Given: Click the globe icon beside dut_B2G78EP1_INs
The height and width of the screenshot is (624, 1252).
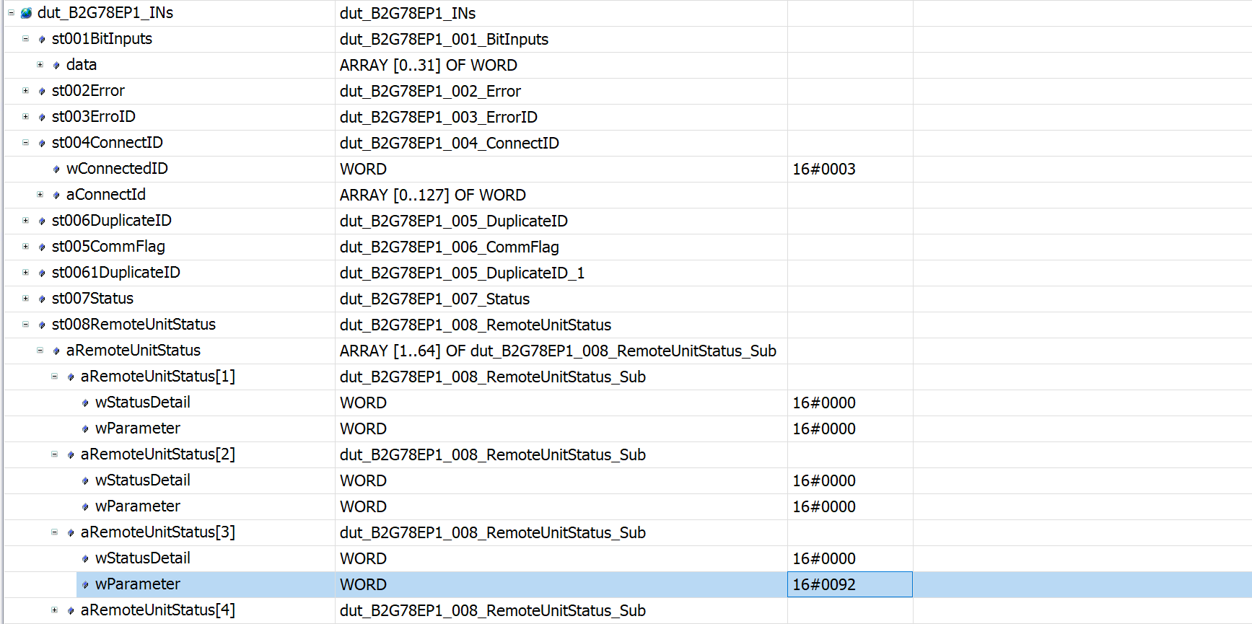Looking at the screenshot, I should coord(27,13).
